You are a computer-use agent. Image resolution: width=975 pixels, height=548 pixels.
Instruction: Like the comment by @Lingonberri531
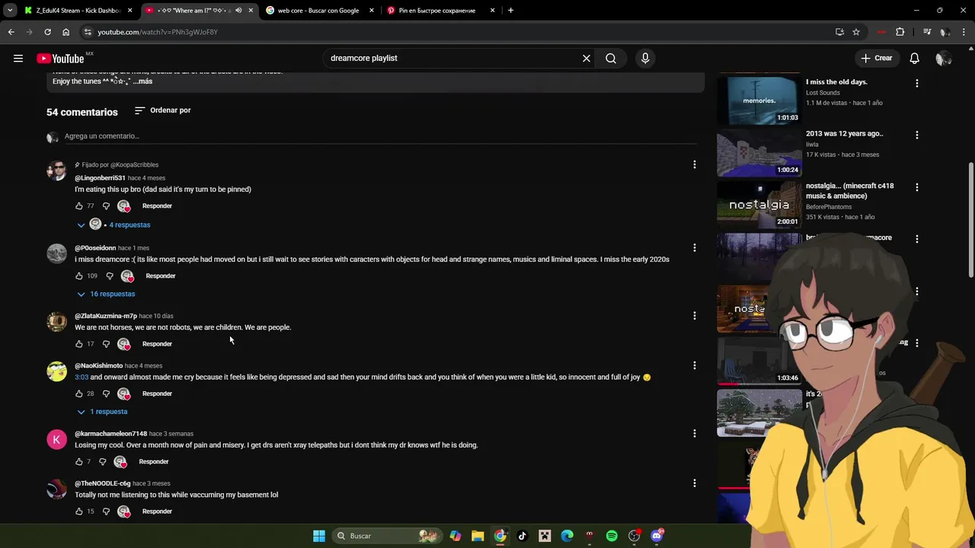[x=79, y=206]
